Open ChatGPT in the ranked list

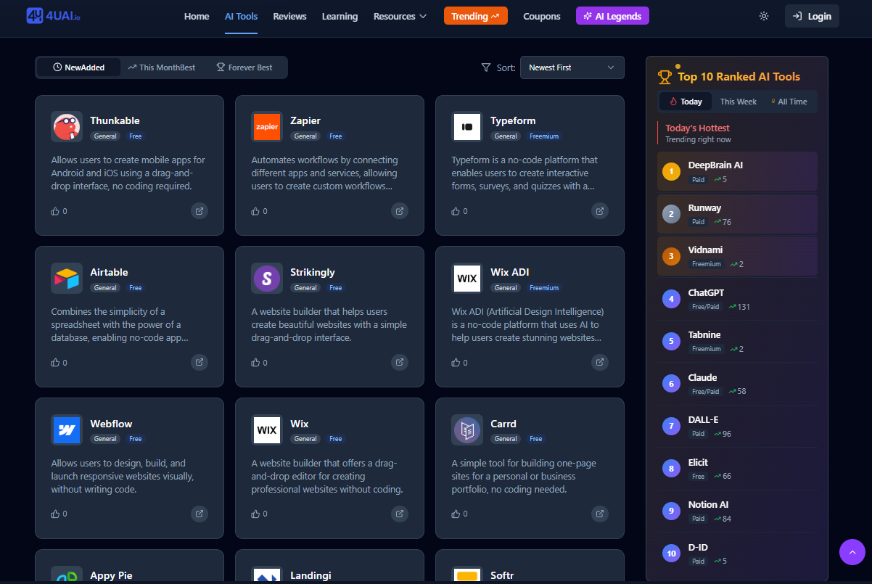[x=737, y=299]
